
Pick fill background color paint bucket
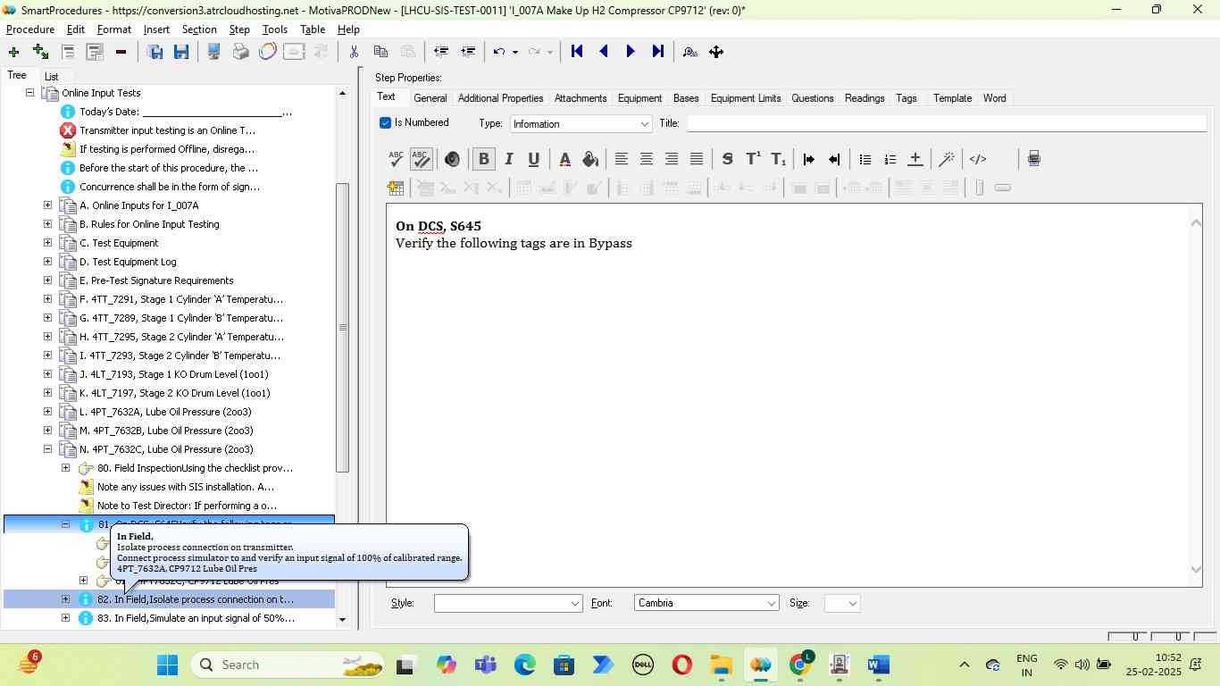click(589, 159)
